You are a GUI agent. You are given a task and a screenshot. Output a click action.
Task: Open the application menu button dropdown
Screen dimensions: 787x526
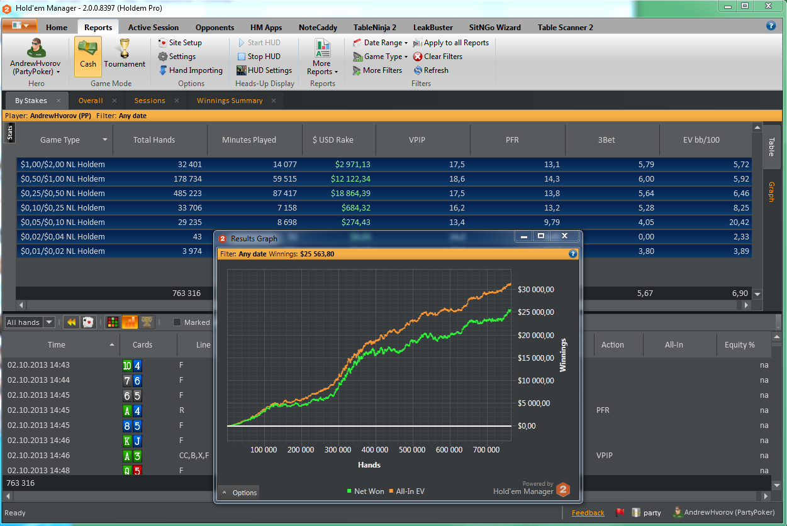click(20, 26)
